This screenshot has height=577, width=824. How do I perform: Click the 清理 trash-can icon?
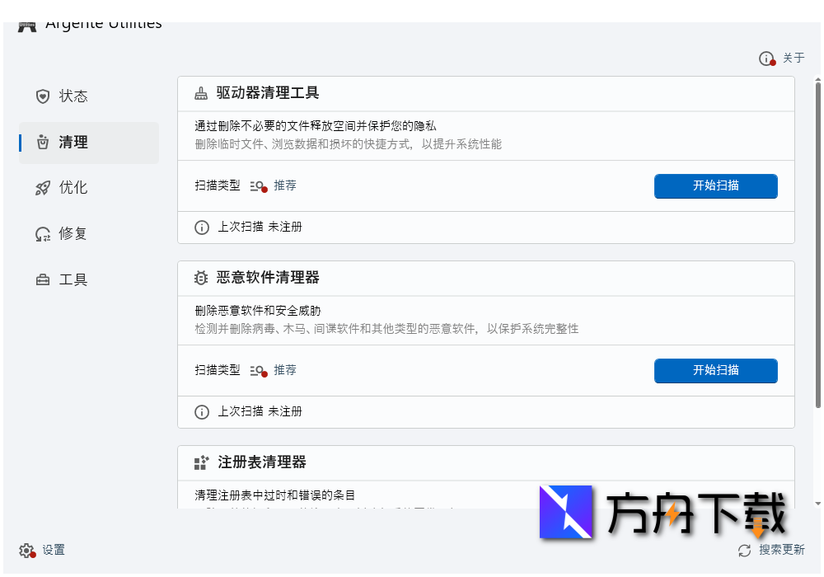[x=43, y=142]
